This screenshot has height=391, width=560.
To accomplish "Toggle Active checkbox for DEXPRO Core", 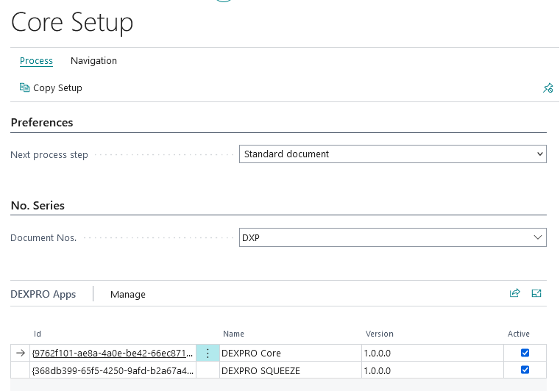I will pyautogui.click(x=525, y=353).
